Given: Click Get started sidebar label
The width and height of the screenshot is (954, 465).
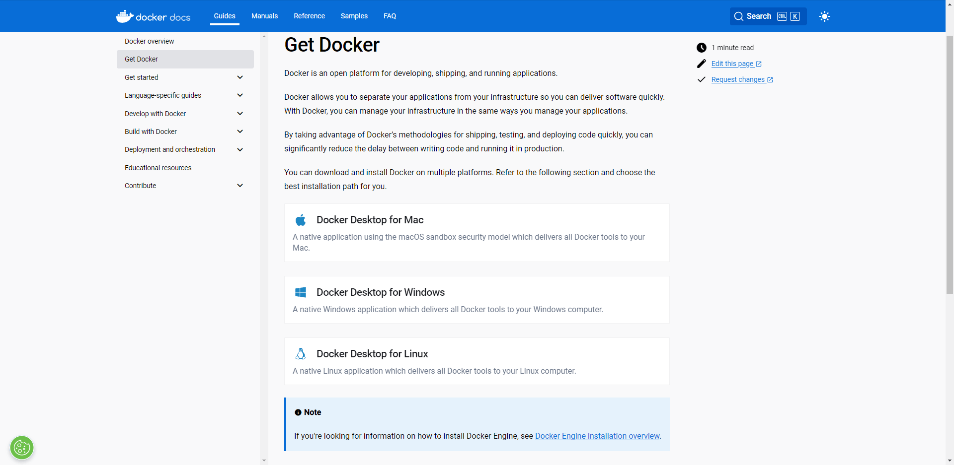Looking at the screenshot, I should [142, 77].
